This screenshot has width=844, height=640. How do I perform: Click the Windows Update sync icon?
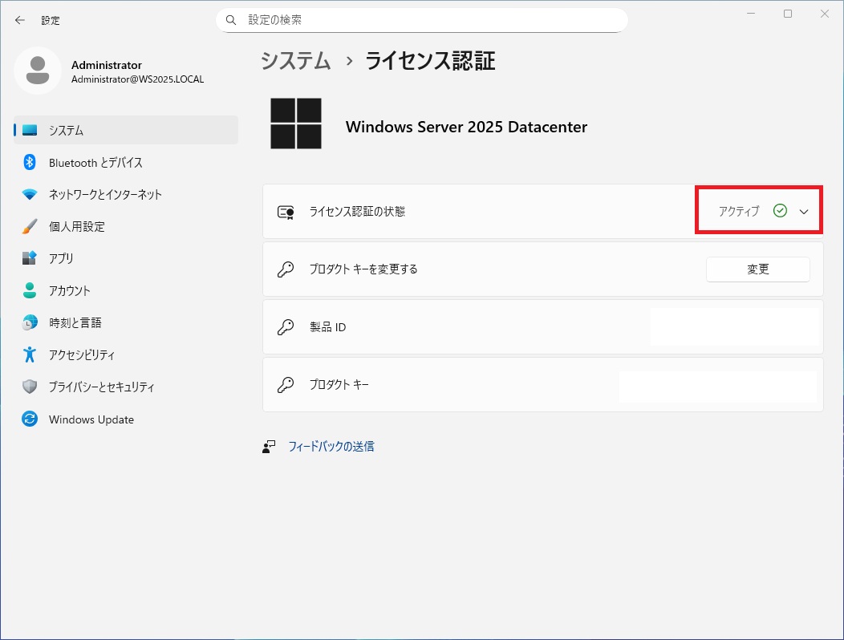click(30, 419)
